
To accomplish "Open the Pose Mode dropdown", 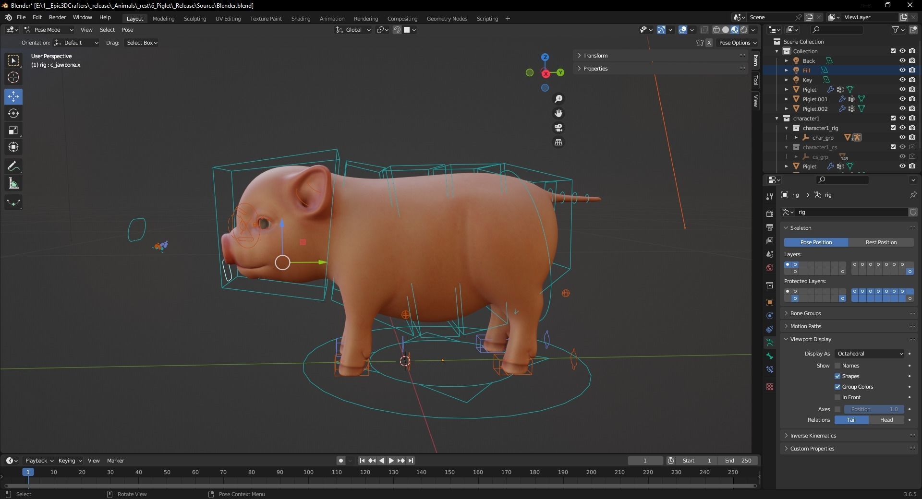I will (x=49, y=30).
